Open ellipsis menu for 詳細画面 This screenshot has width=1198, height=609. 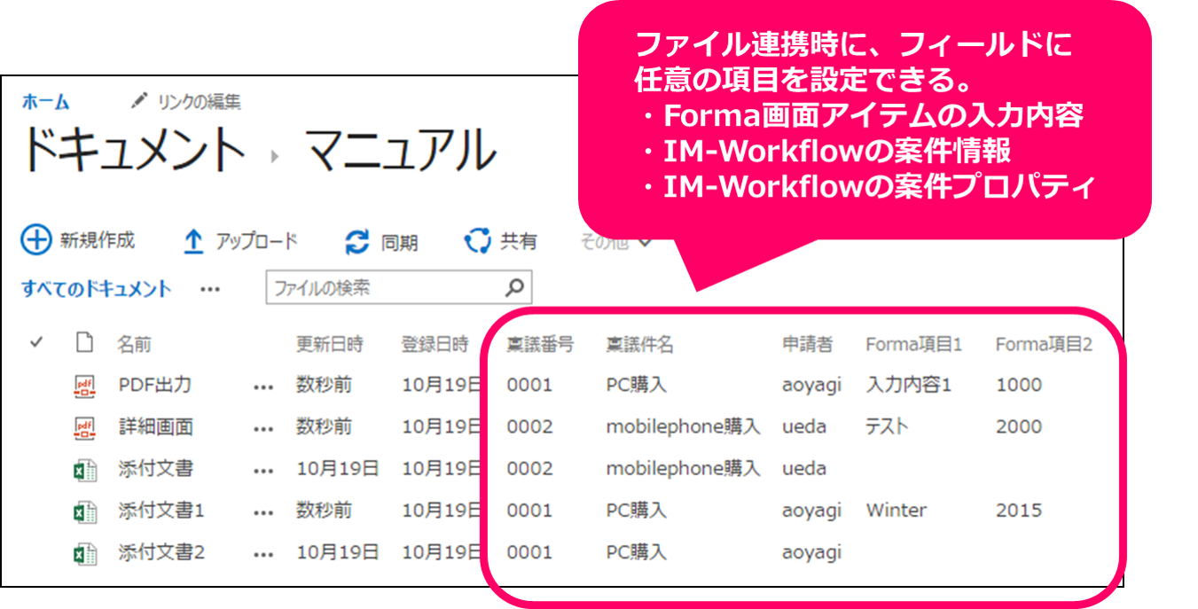coord(263,430)
